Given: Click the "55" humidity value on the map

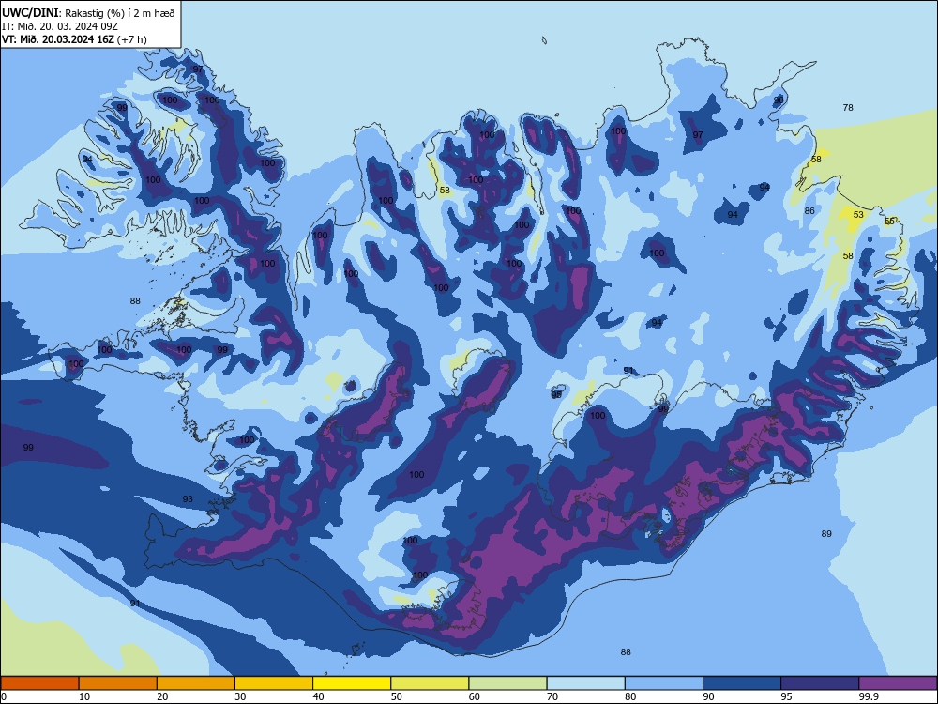Looking at the screenshot, I should pyautogui.click(x=889, y=221).
